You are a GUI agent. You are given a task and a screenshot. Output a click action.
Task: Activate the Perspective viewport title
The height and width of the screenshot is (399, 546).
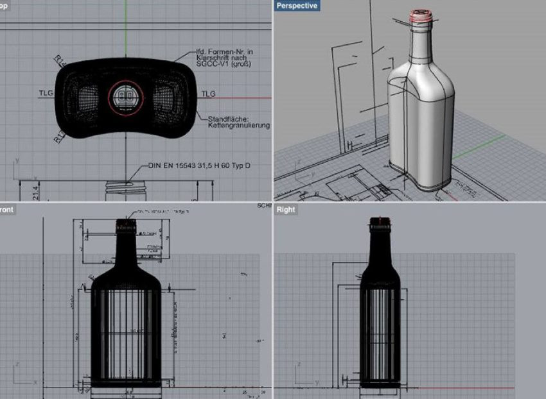[296, 6]
